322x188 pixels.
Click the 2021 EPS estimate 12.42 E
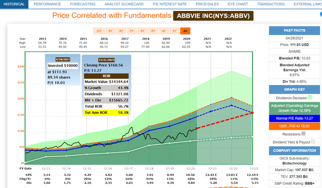point(211,175)
